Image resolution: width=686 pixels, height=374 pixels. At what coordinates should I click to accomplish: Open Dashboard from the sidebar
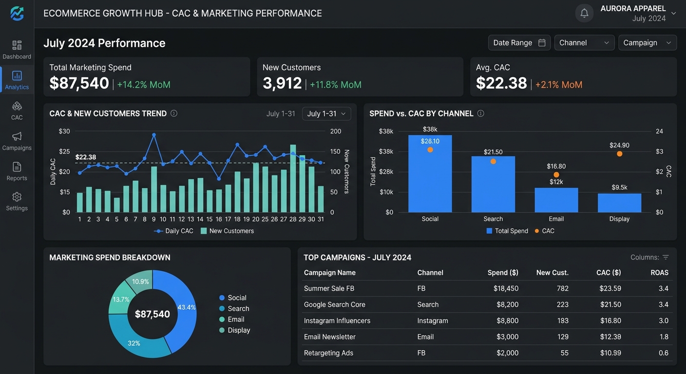(x=17, y=50)
